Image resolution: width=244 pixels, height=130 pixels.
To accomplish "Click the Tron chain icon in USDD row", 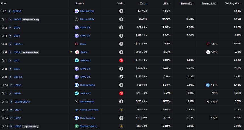I will click(121, 93).
